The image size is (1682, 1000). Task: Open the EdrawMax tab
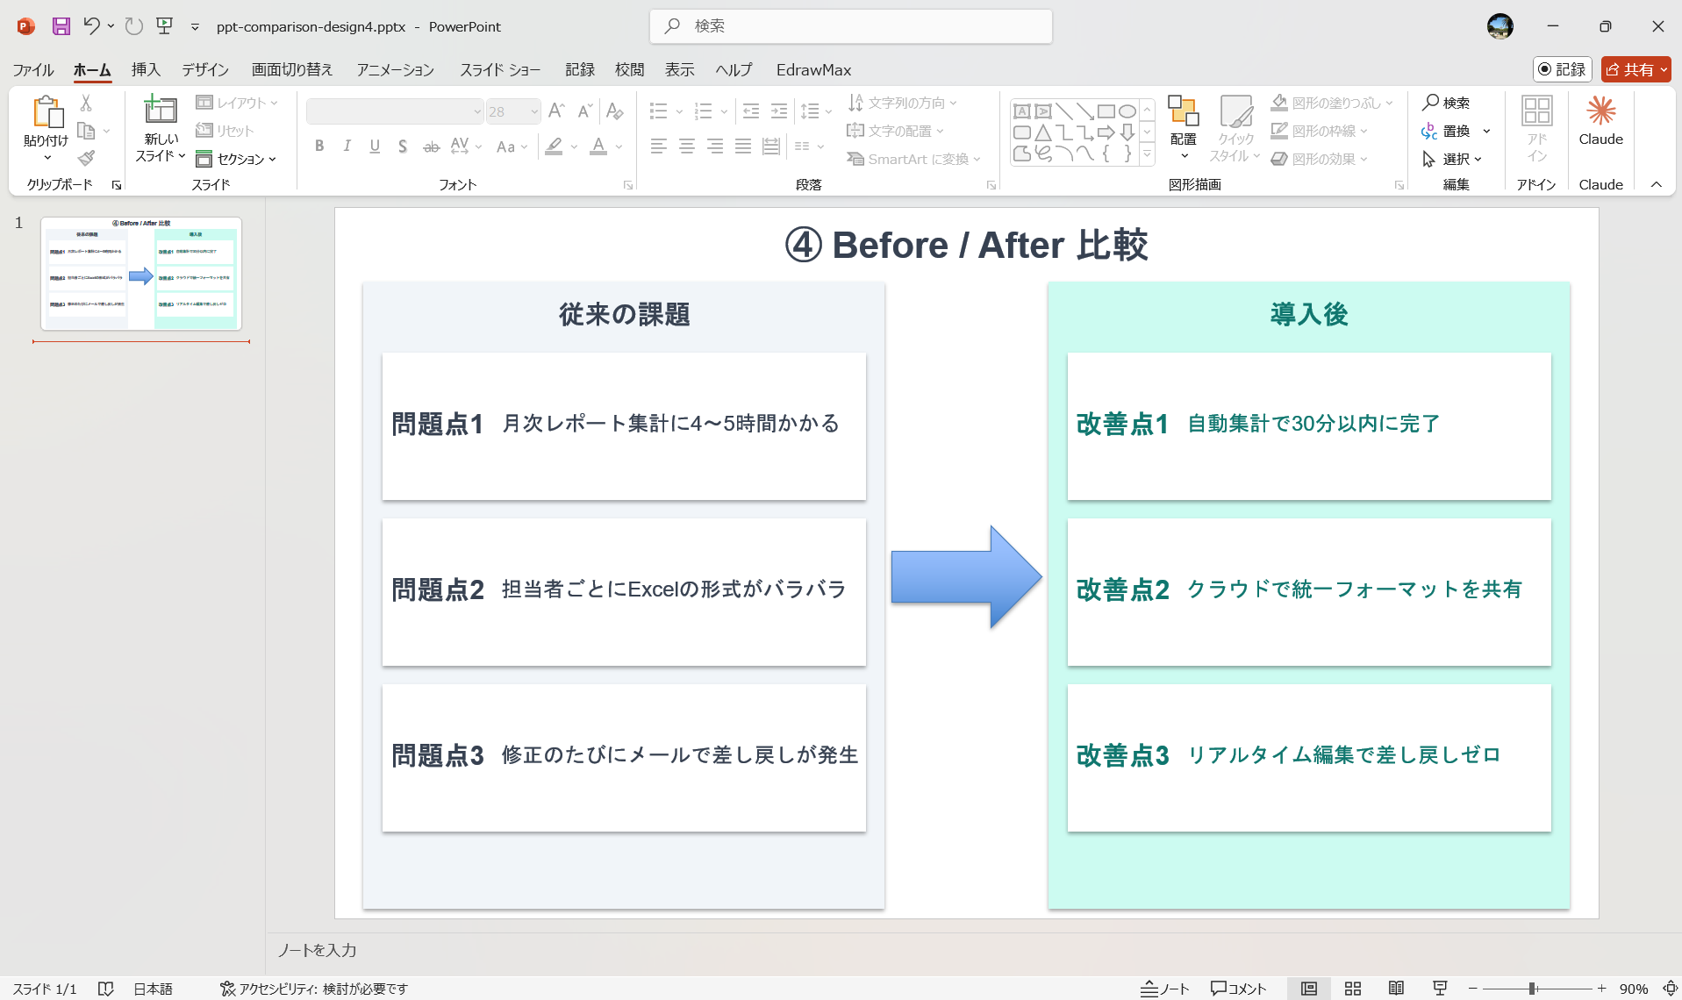pyautogui.click(x=813, y=69)
